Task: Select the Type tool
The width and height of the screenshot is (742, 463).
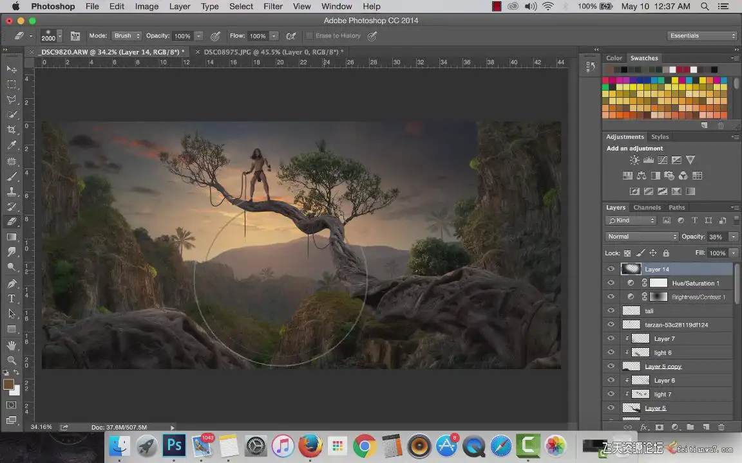Action: tap(12, 298)
